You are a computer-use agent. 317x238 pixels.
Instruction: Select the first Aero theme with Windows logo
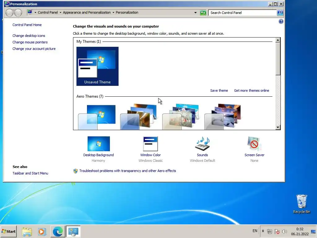pyautogui.click(x=97, y=117)
